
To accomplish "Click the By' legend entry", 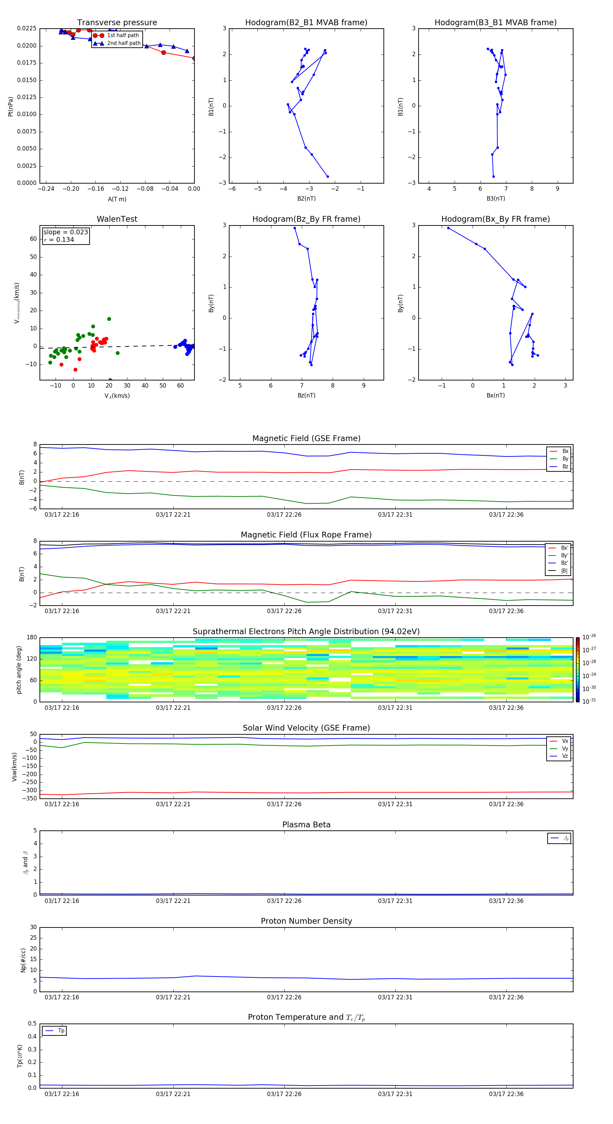I will click(559, 556).
